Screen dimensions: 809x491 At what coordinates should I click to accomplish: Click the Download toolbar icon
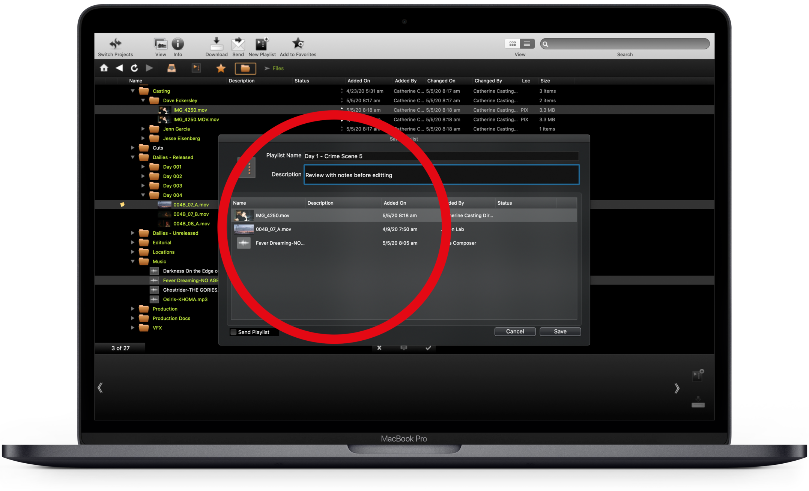(x=216, y=44)
